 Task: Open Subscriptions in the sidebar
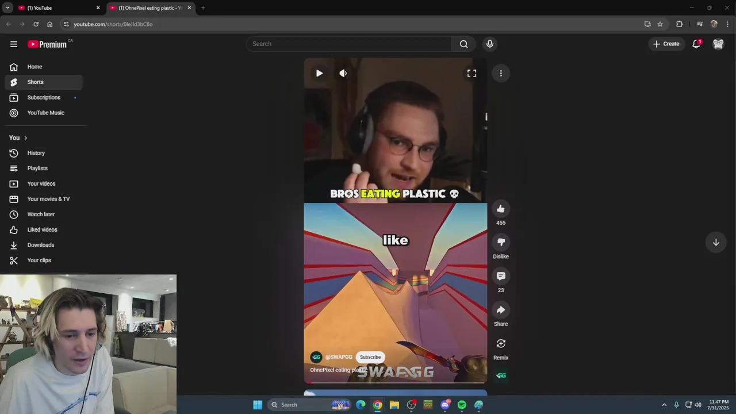click(44, 97)
